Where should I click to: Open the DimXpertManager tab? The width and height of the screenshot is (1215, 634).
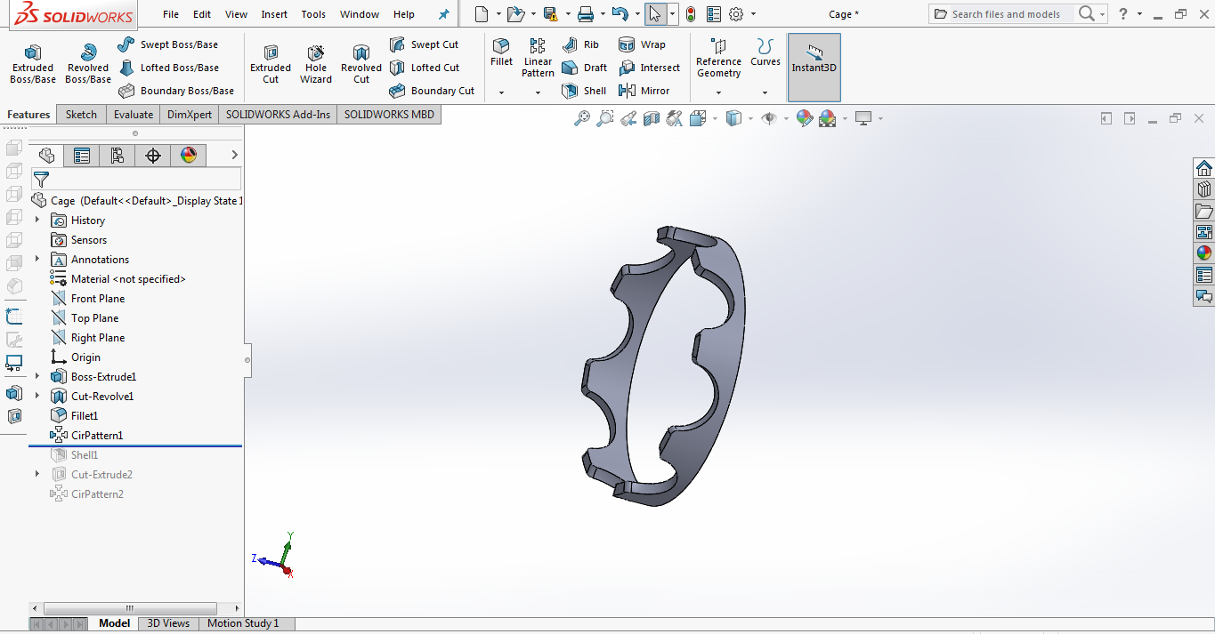pyautogui.click(x=153, y=156)
